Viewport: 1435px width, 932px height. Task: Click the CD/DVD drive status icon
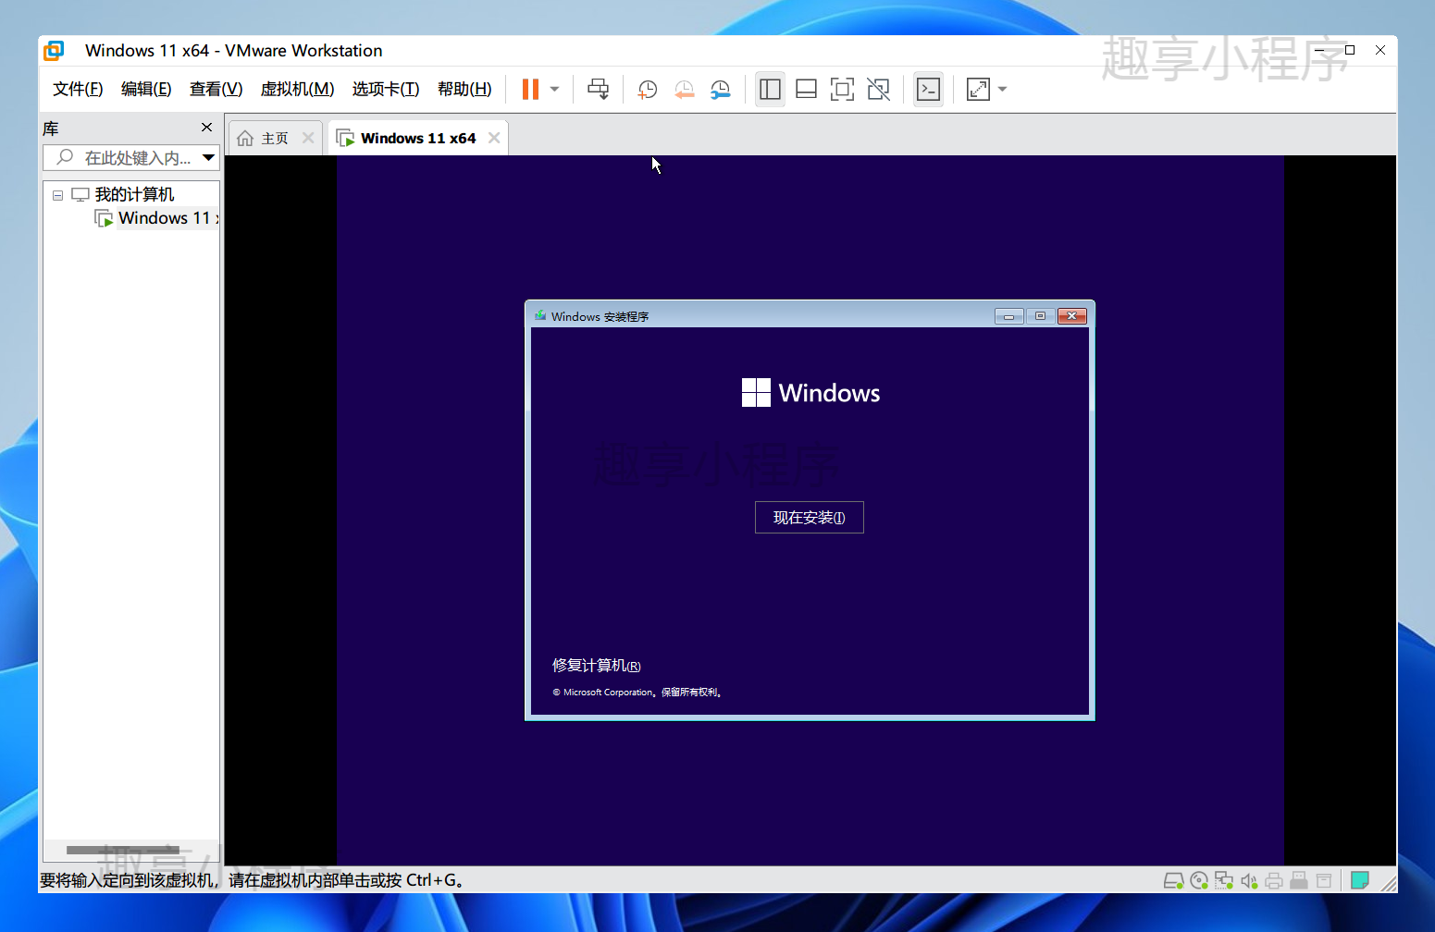[x=1199, y=880]
